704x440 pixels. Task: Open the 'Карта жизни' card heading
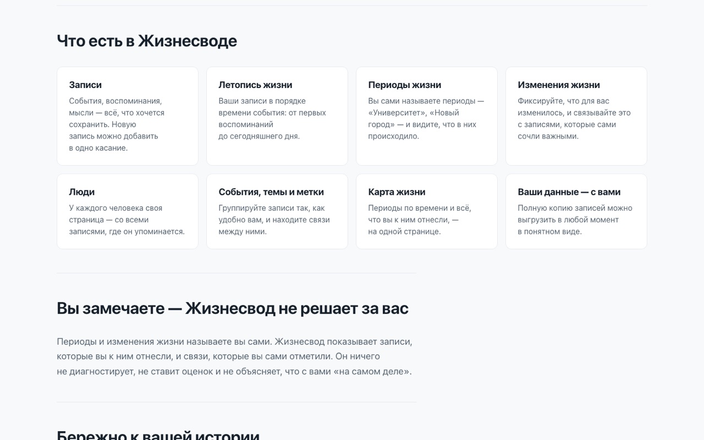coord(397,192)
